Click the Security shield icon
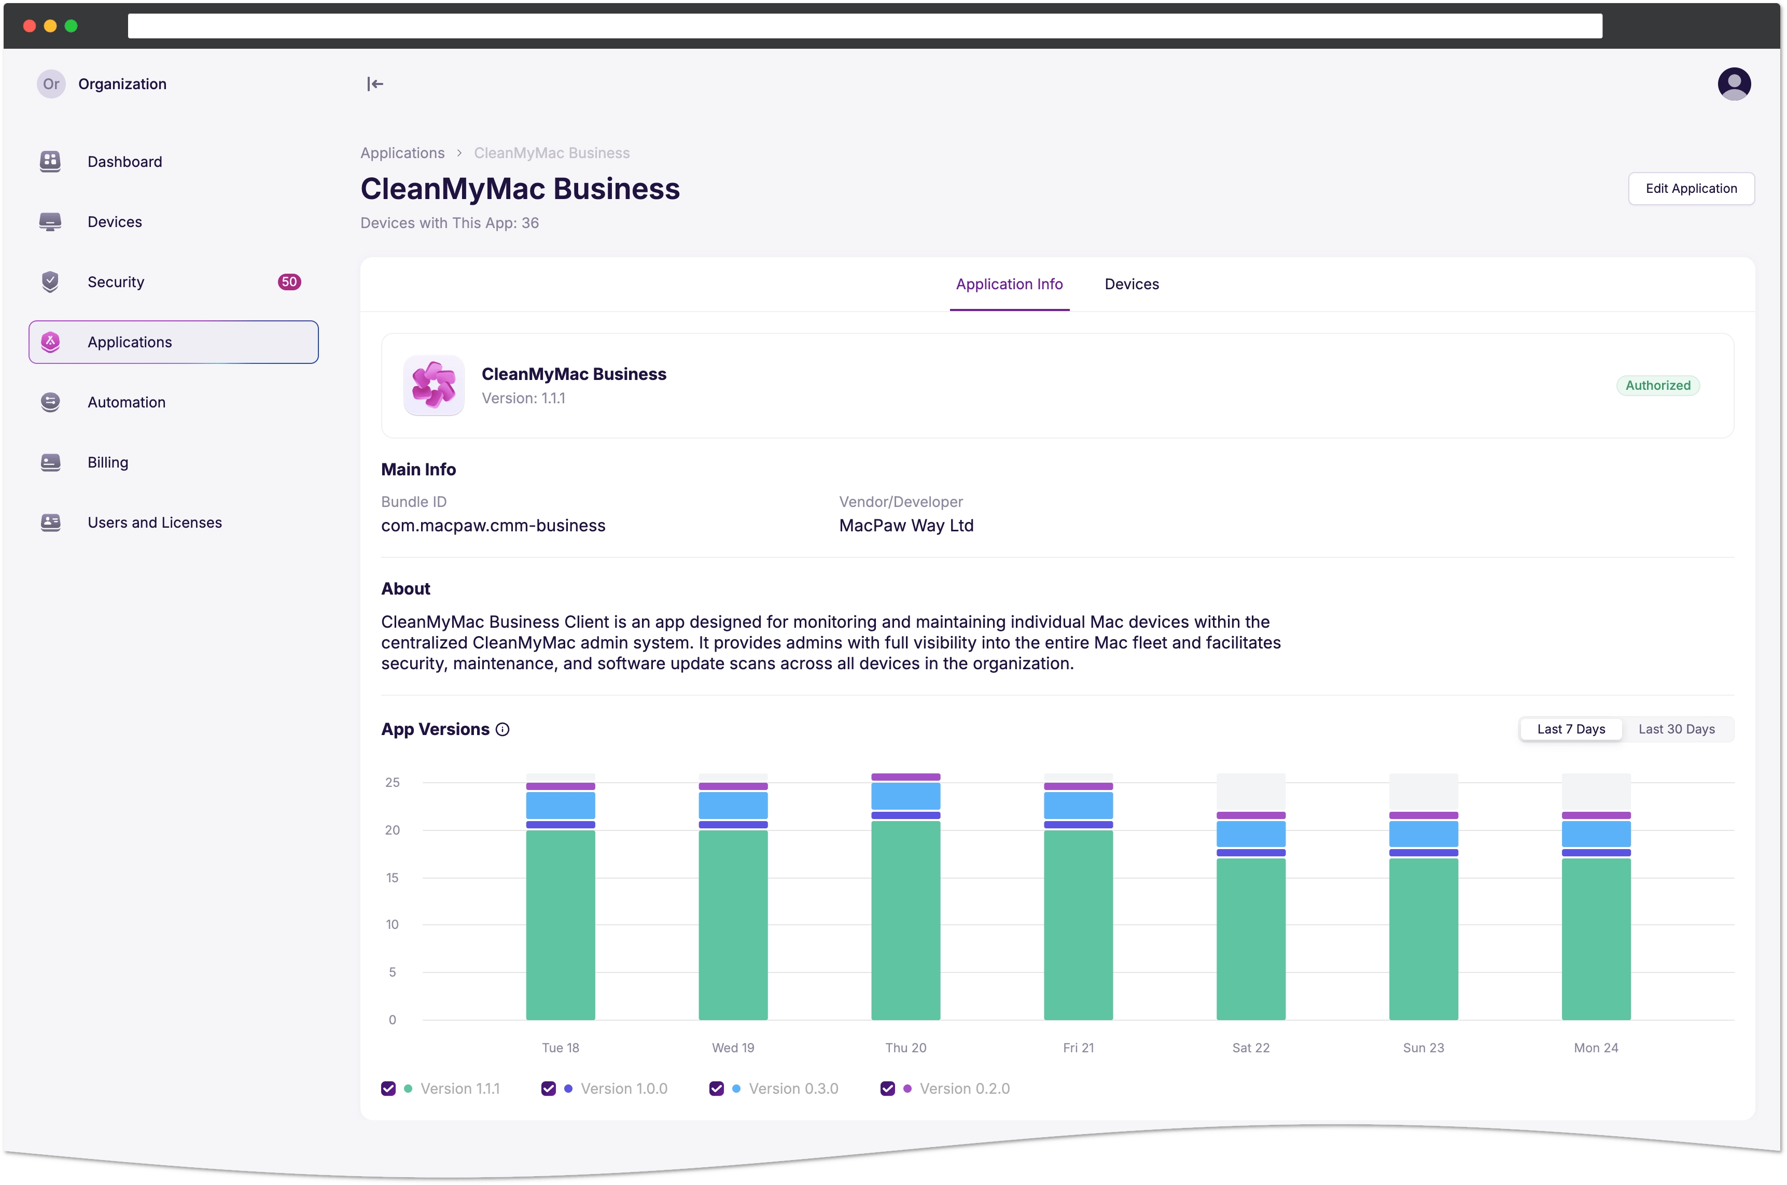Screen dimensions: 1787x1185 pyautogui.click(x=50, y=282)
